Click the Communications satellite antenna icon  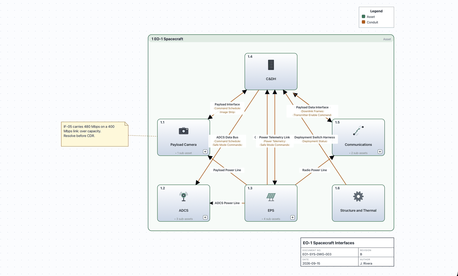click(x=358, y=131)
